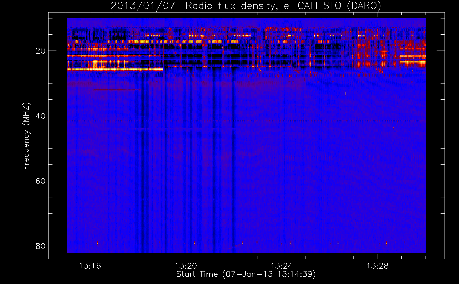Click the 13:24 time tick label
Screen dimensions: 459x284
pyautogui.click(x=282, y=266)
